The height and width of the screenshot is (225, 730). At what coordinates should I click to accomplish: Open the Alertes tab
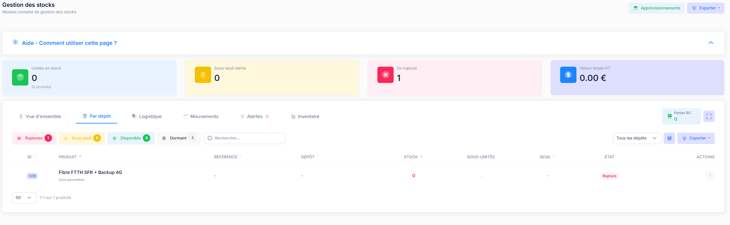click(x=255, y=116)
